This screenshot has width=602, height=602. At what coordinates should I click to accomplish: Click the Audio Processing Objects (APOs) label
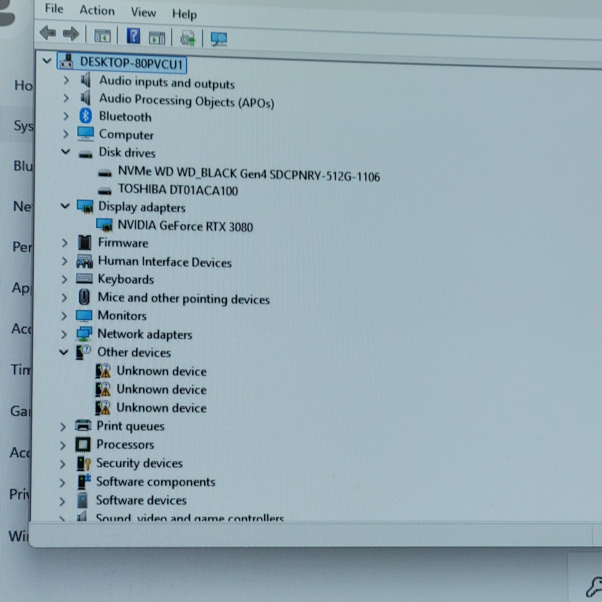tap(186, 101)
